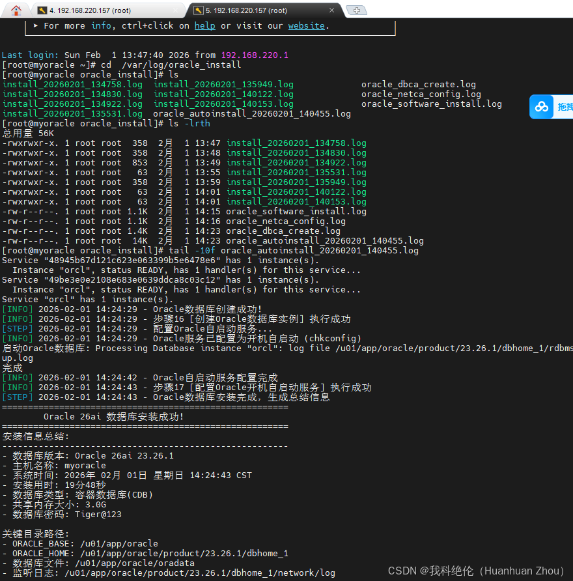Click Oracle自启动服务配置完成 log line
The image size is (573, 581).
[x=140, y=378]
